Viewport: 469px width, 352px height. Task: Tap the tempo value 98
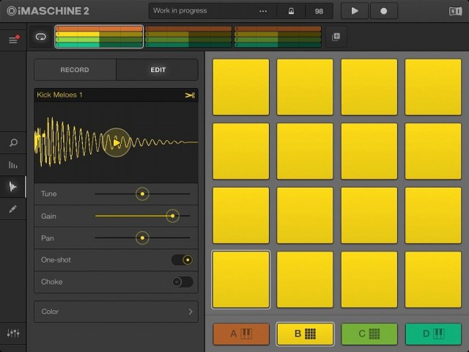(x=319, y=11)
